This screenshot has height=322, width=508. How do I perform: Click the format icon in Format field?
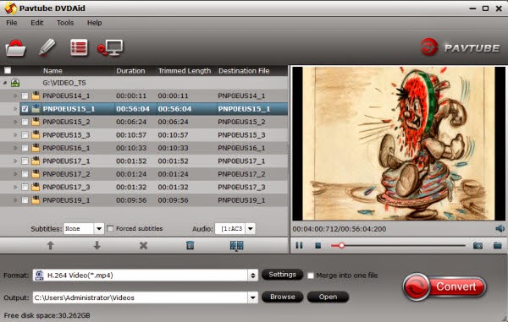[40, 276]
